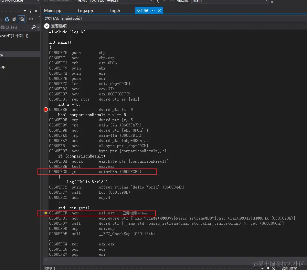Click instruction 00605FBA movzx eax
Viewport: 307px width, 270px height.
click(x=109, y=161)
